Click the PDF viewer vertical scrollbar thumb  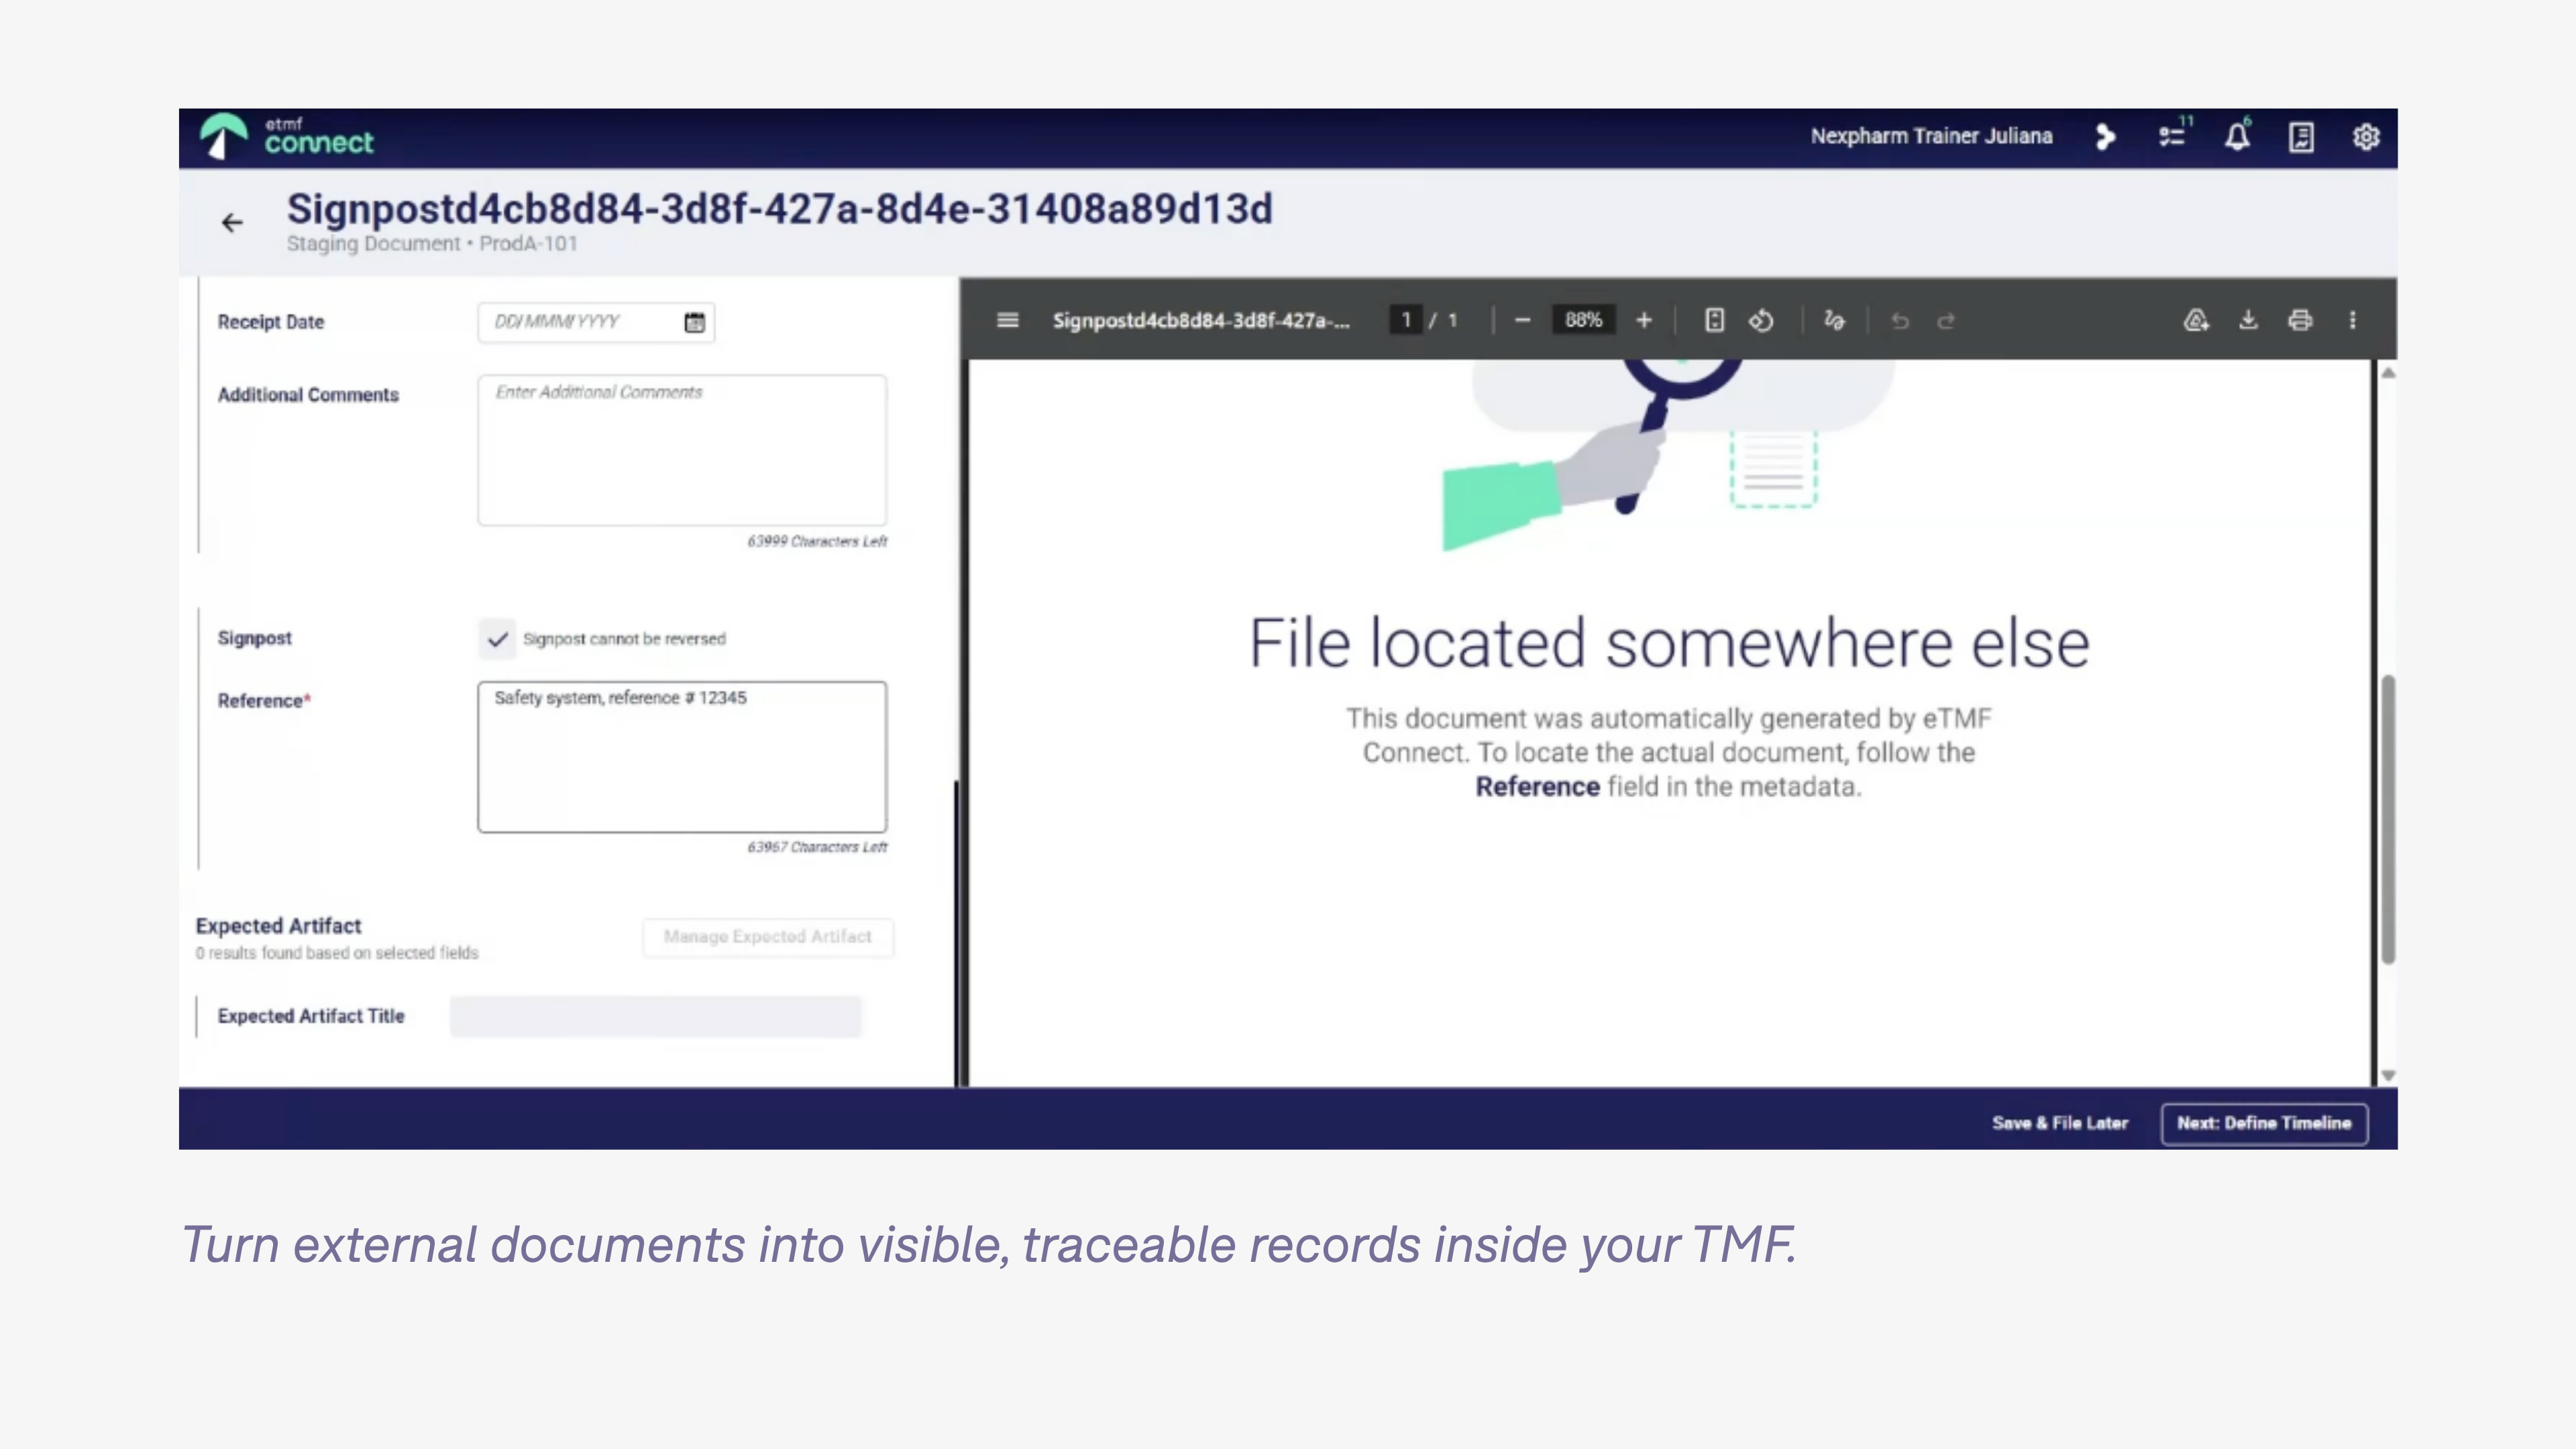2388,820
